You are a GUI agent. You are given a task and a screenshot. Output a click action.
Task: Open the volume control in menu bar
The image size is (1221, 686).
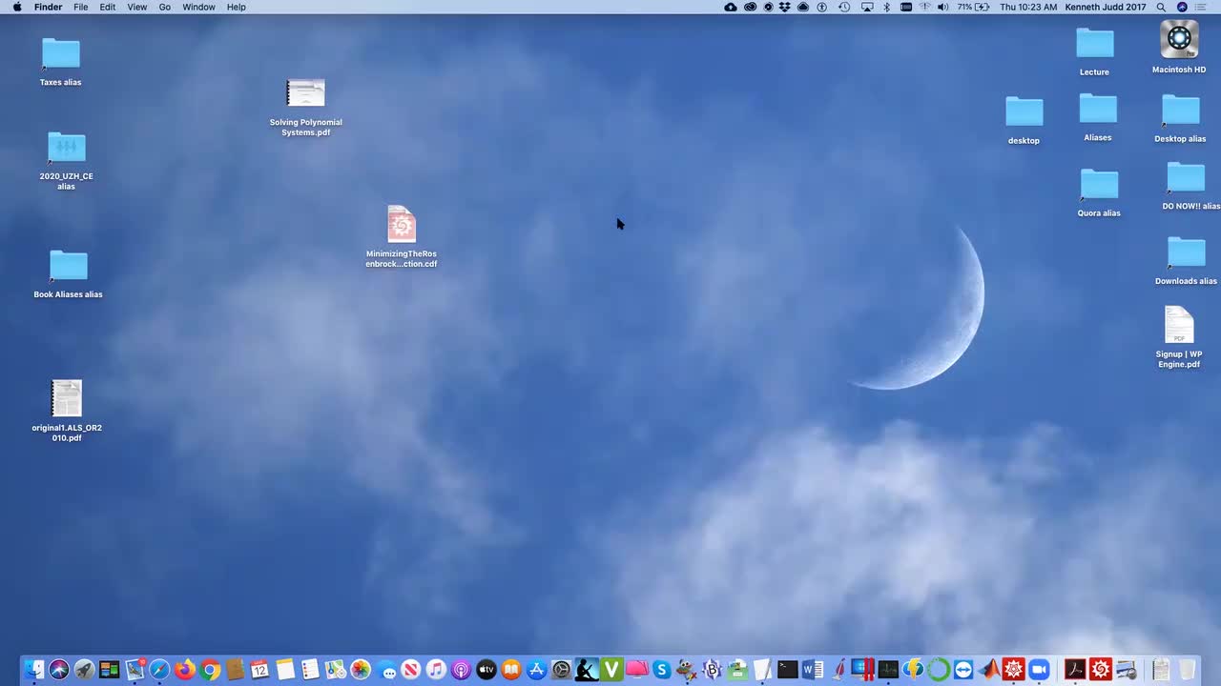[x=942, y=7]
